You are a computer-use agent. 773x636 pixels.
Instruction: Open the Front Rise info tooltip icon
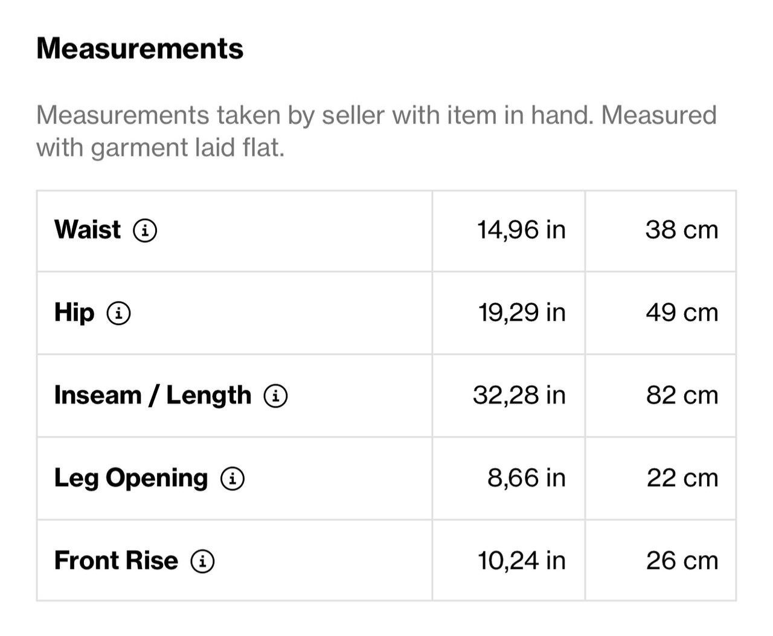203,562
